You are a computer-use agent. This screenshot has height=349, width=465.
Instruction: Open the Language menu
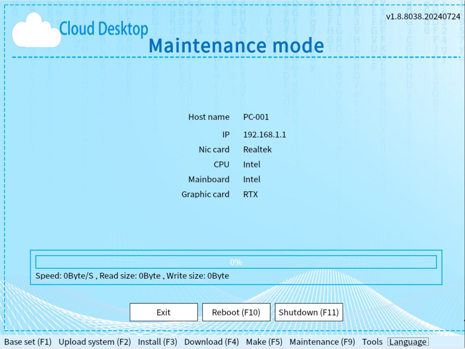(x=408, y=342)
